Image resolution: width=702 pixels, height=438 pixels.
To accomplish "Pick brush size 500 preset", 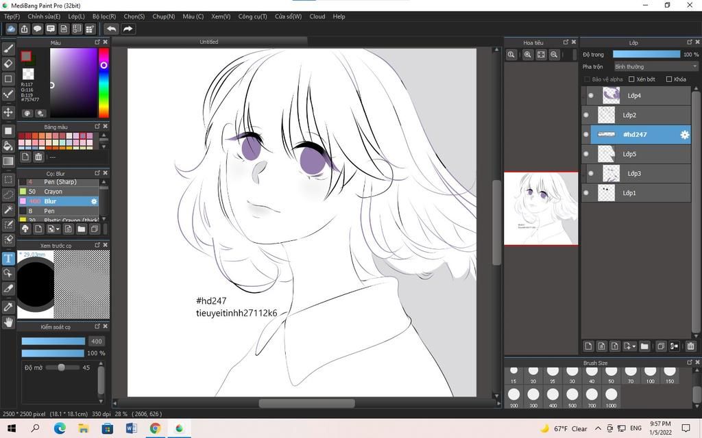I will (x=572, y=398).
